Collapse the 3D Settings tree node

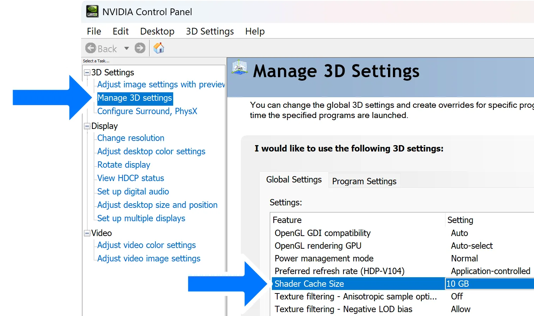(87, 73)
